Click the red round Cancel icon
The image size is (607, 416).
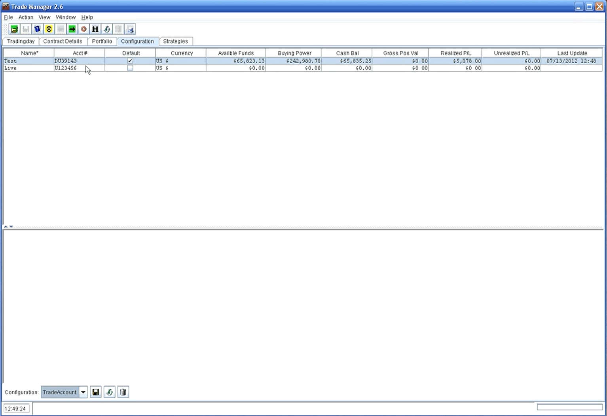point(83,29)
